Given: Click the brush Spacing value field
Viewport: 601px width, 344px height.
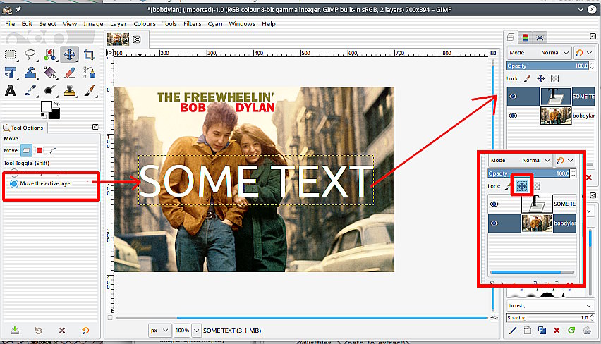Looking at the screenshot, I should 557,318.
